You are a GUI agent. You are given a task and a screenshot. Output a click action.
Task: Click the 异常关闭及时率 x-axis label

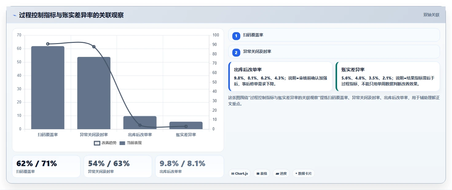pos(94,135)
